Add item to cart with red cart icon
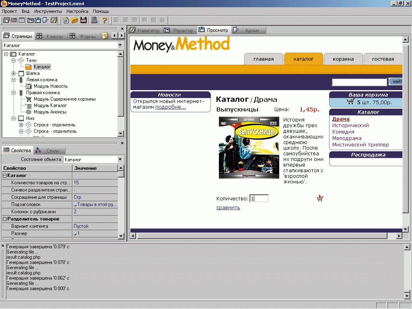The height and width of the screenshot is (309, 412). [320, 198]
